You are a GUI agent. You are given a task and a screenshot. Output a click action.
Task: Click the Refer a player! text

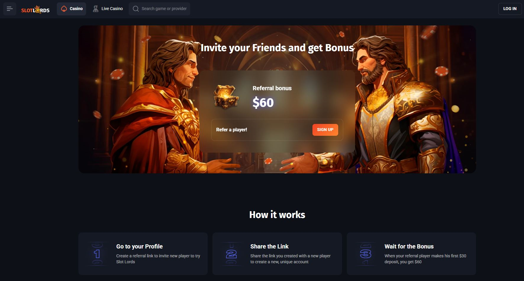click(231, 130)
